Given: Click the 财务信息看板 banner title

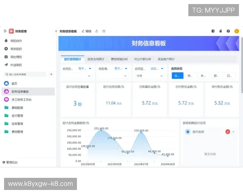Looking at the screenshot, I should (x=149, y=43).
